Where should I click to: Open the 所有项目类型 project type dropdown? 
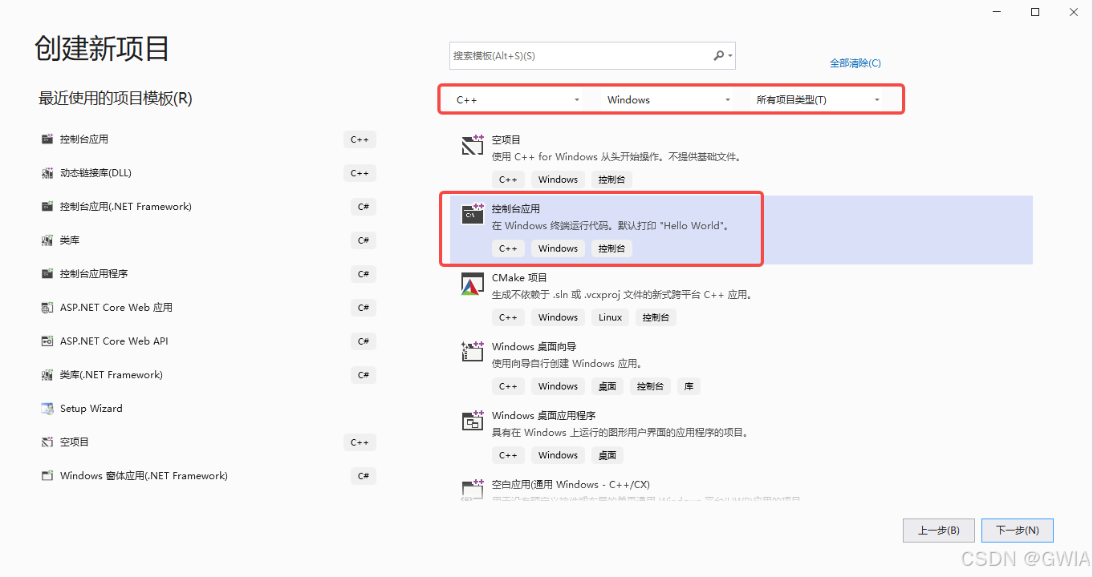pos(819,99)
